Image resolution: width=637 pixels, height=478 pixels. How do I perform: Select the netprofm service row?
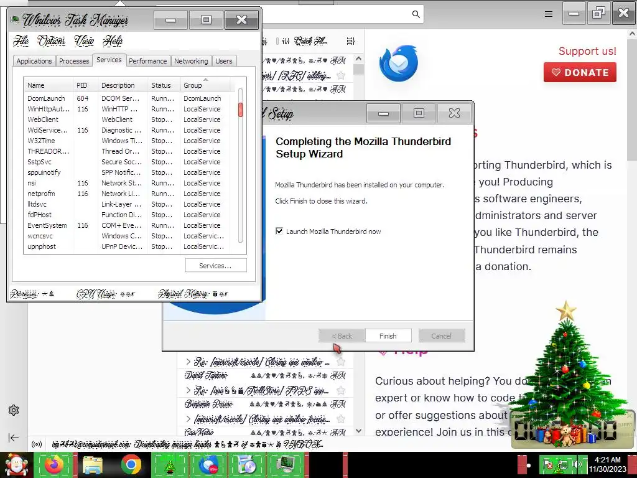[x=127, y=194]
